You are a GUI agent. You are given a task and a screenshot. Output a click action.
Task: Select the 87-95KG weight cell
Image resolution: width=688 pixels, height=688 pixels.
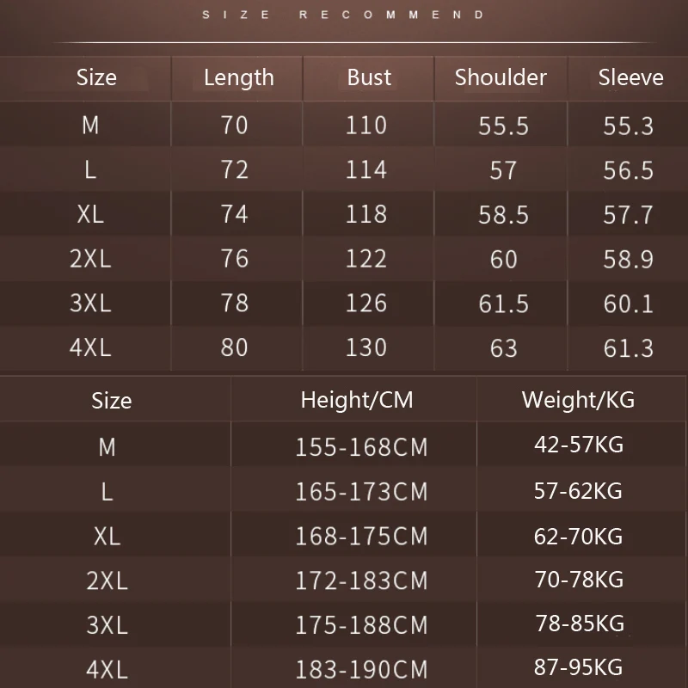pyautogui.click(x=578, y=667)
